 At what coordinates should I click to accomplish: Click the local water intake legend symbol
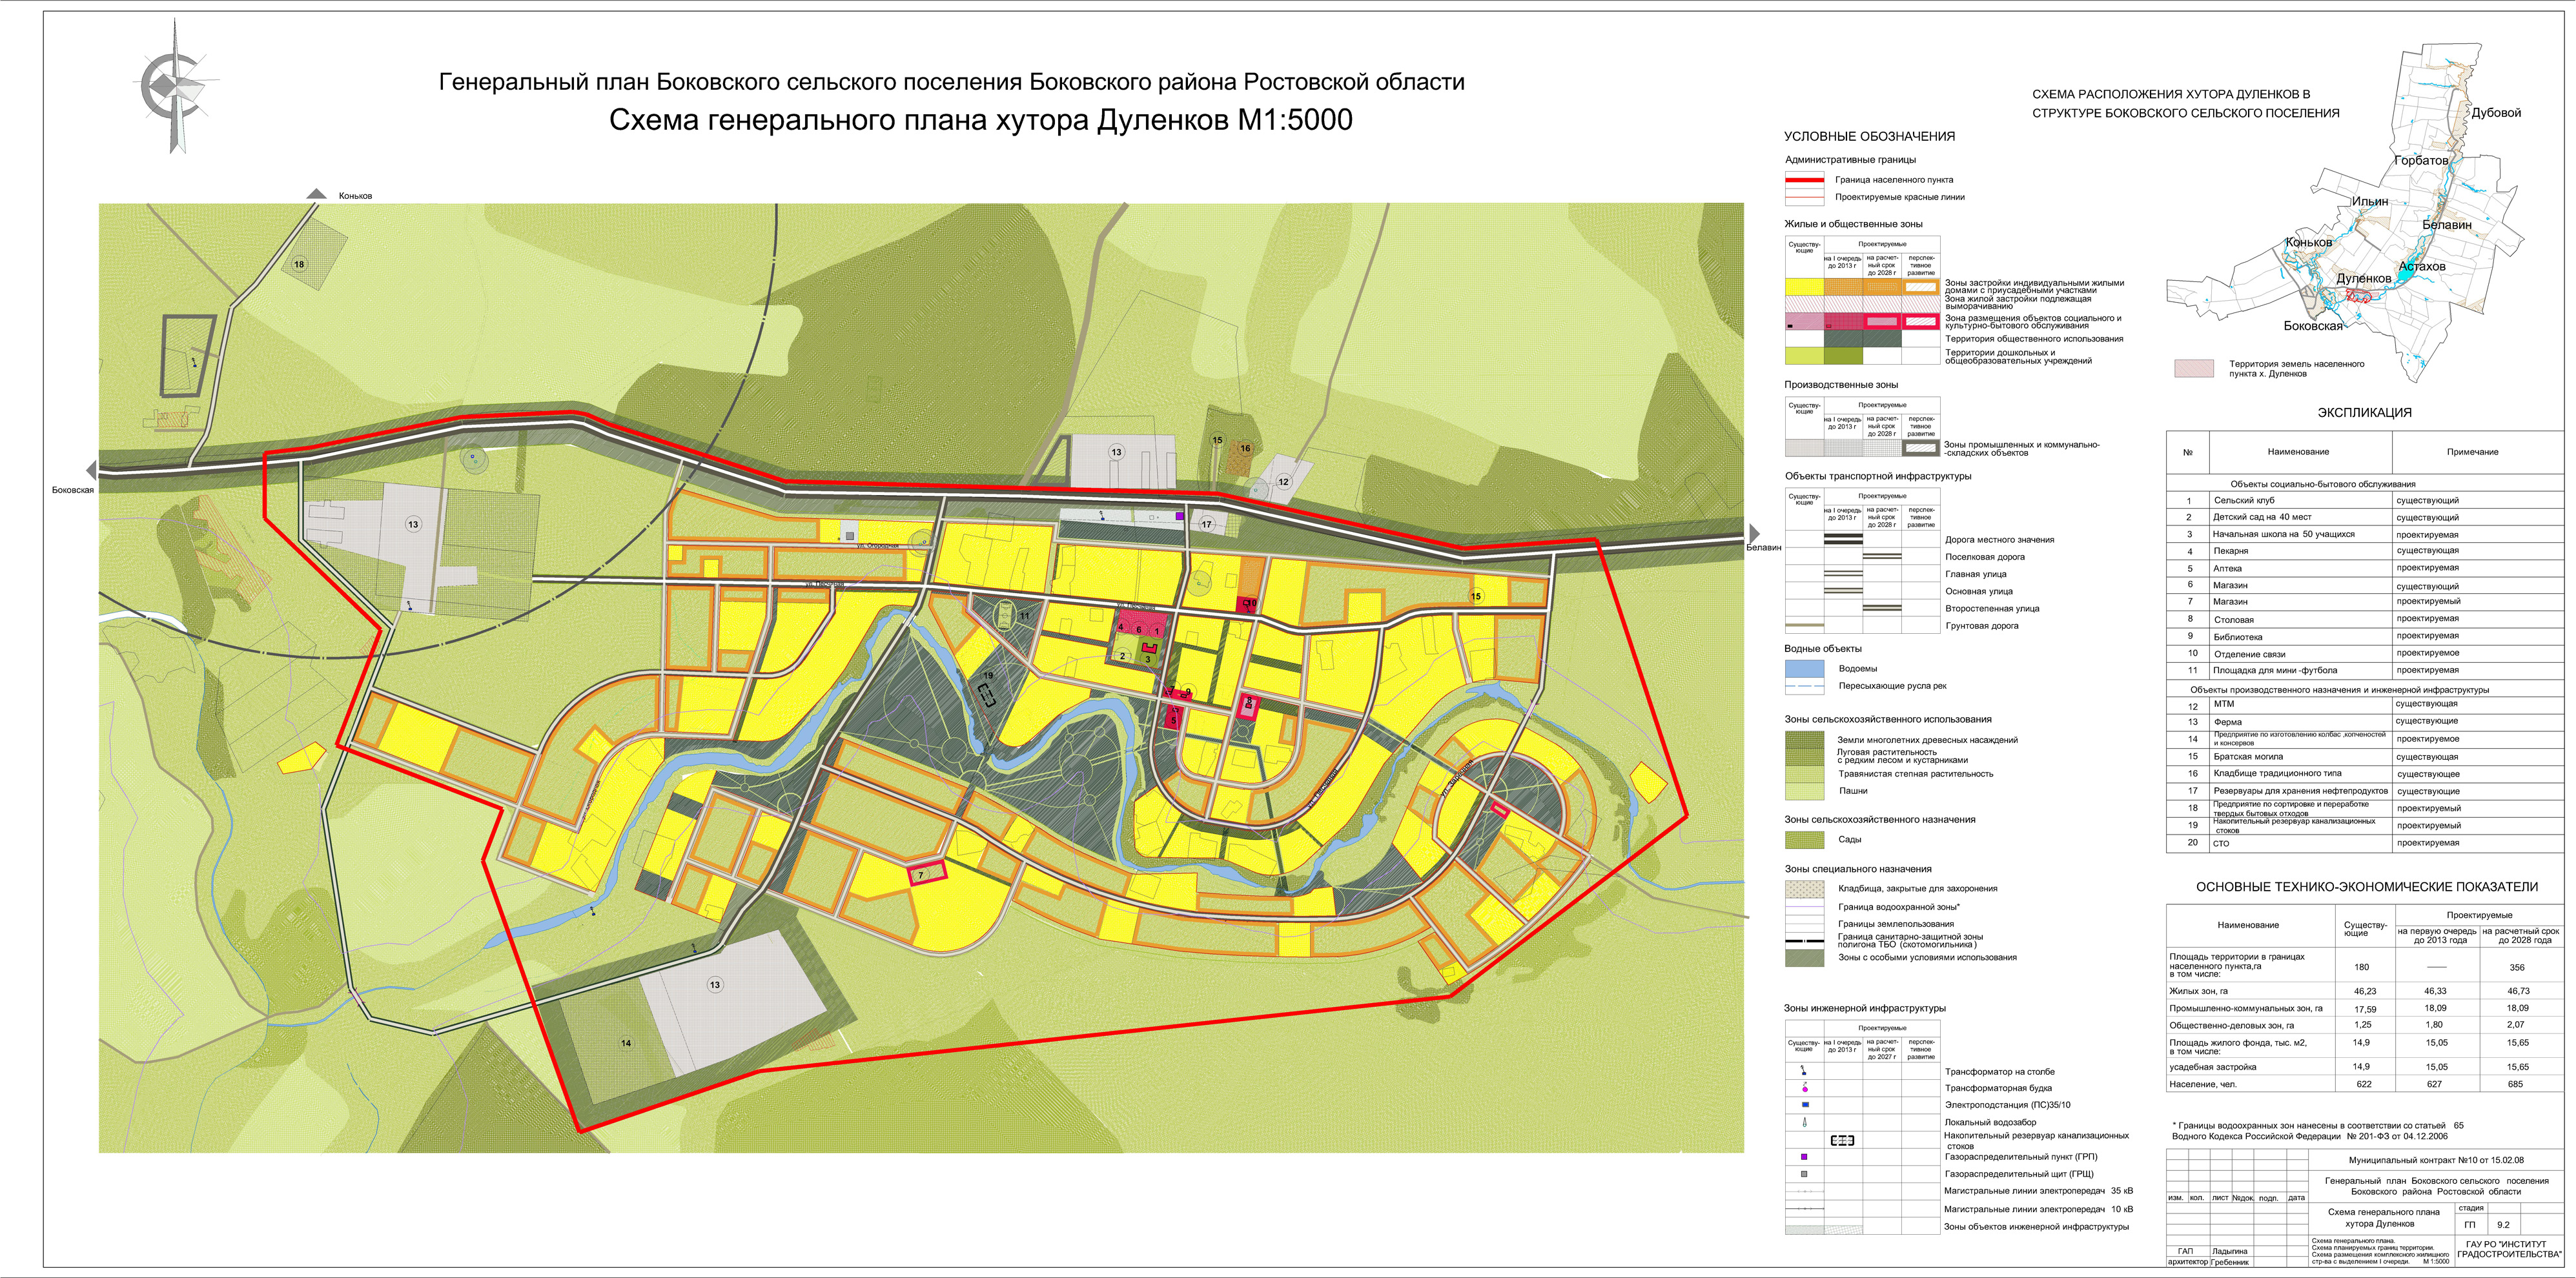tap(1804, 1122)
